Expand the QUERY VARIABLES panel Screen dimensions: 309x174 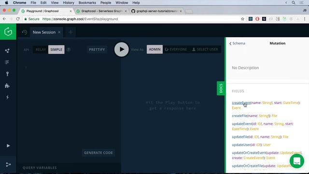coord(40,168)
